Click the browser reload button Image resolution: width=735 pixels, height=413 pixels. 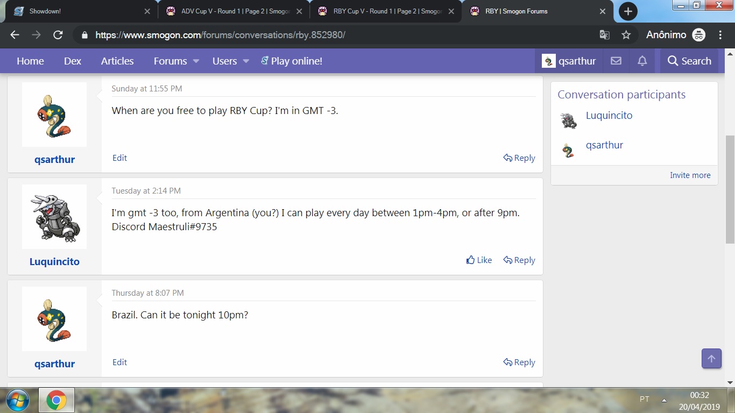[58, 35]
